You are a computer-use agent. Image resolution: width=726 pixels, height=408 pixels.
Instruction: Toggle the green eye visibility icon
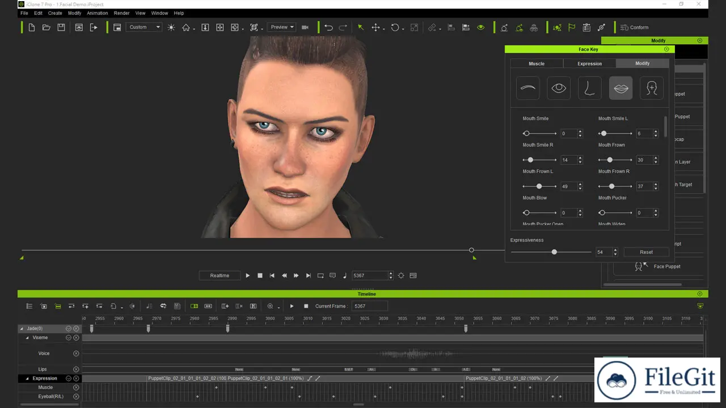click(481, 27)
